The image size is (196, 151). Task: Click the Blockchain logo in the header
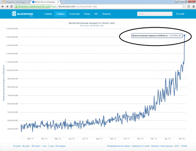(x=22, y=14)
